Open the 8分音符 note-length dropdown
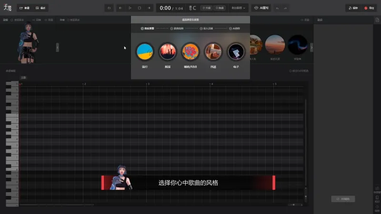 pyautogui.click(x=238, y=8)
